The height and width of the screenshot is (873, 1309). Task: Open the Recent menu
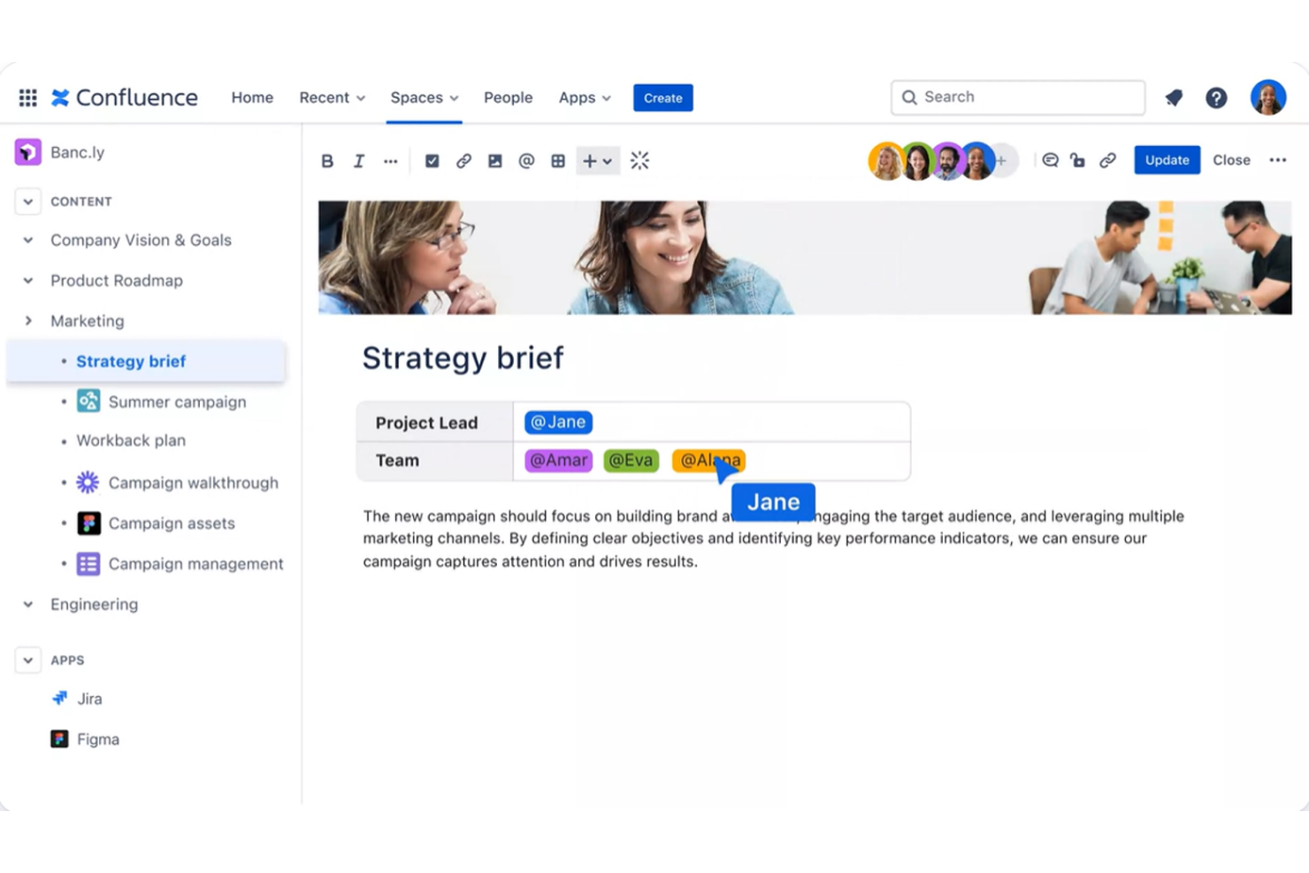coord(333,97)
